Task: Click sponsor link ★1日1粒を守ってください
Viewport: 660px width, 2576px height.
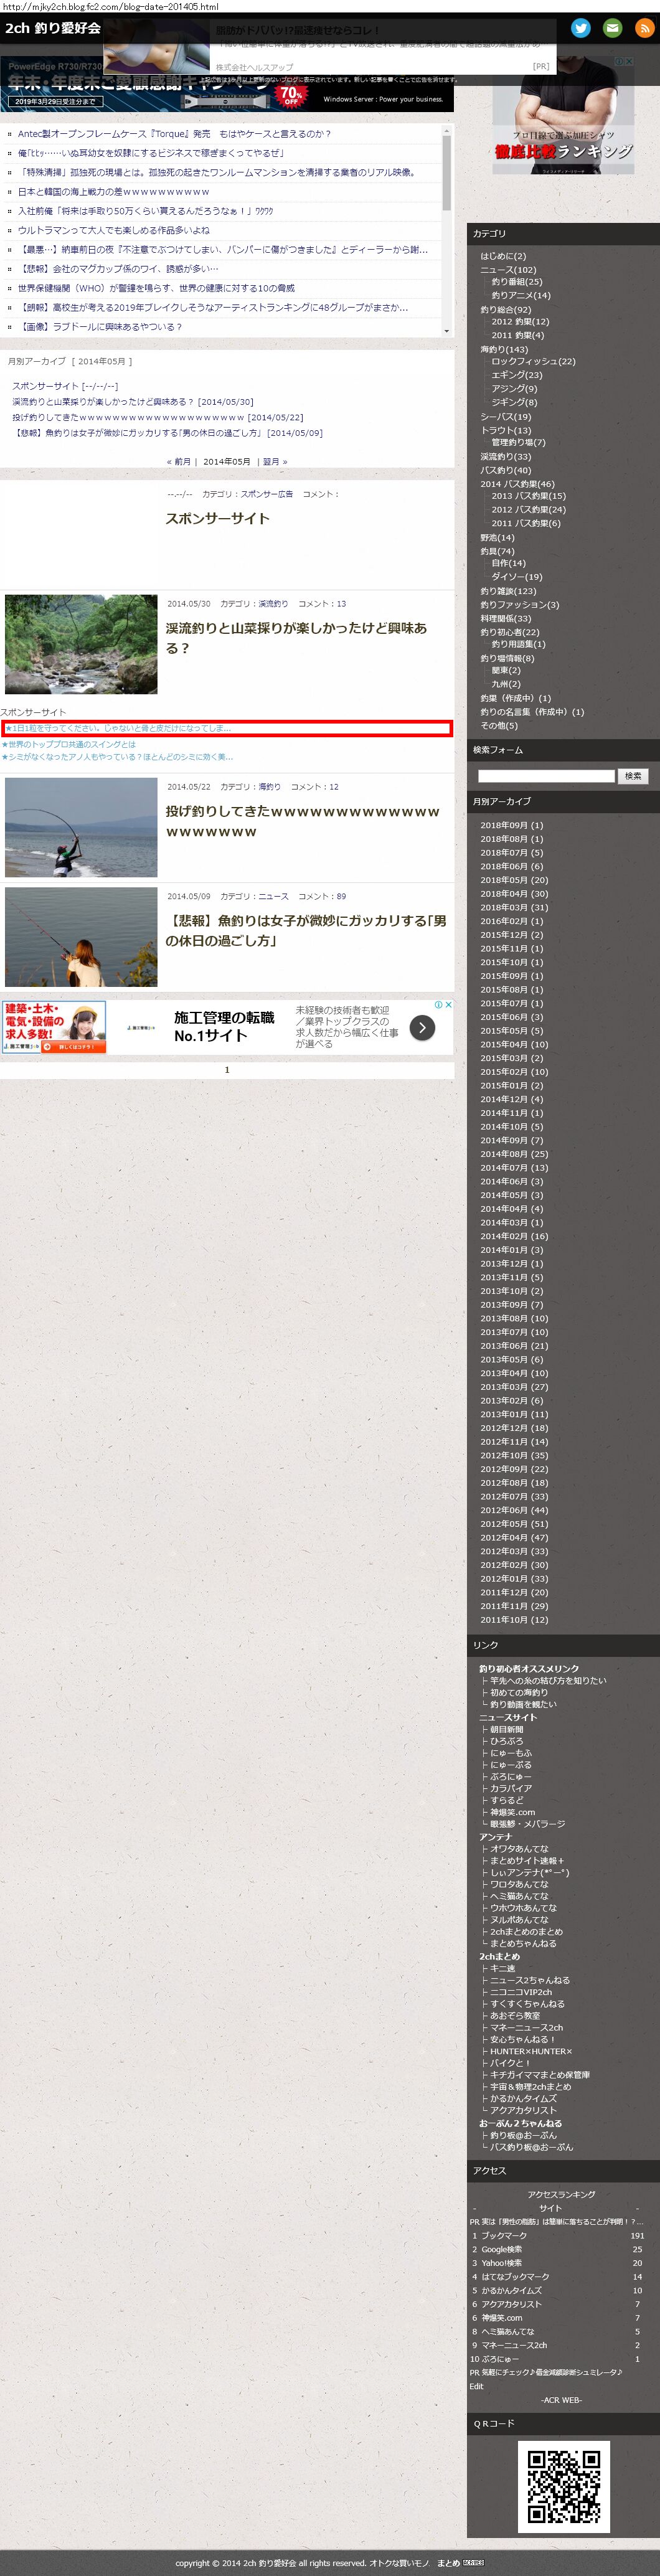Action: click(118, 728)
